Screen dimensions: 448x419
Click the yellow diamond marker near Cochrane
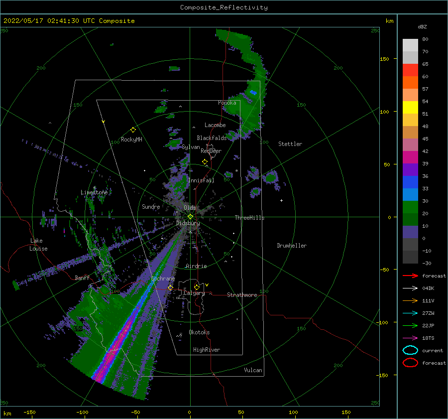170,287
